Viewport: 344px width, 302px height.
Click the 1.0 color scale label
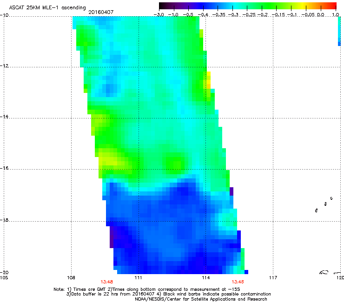click(x=336, y=15)
